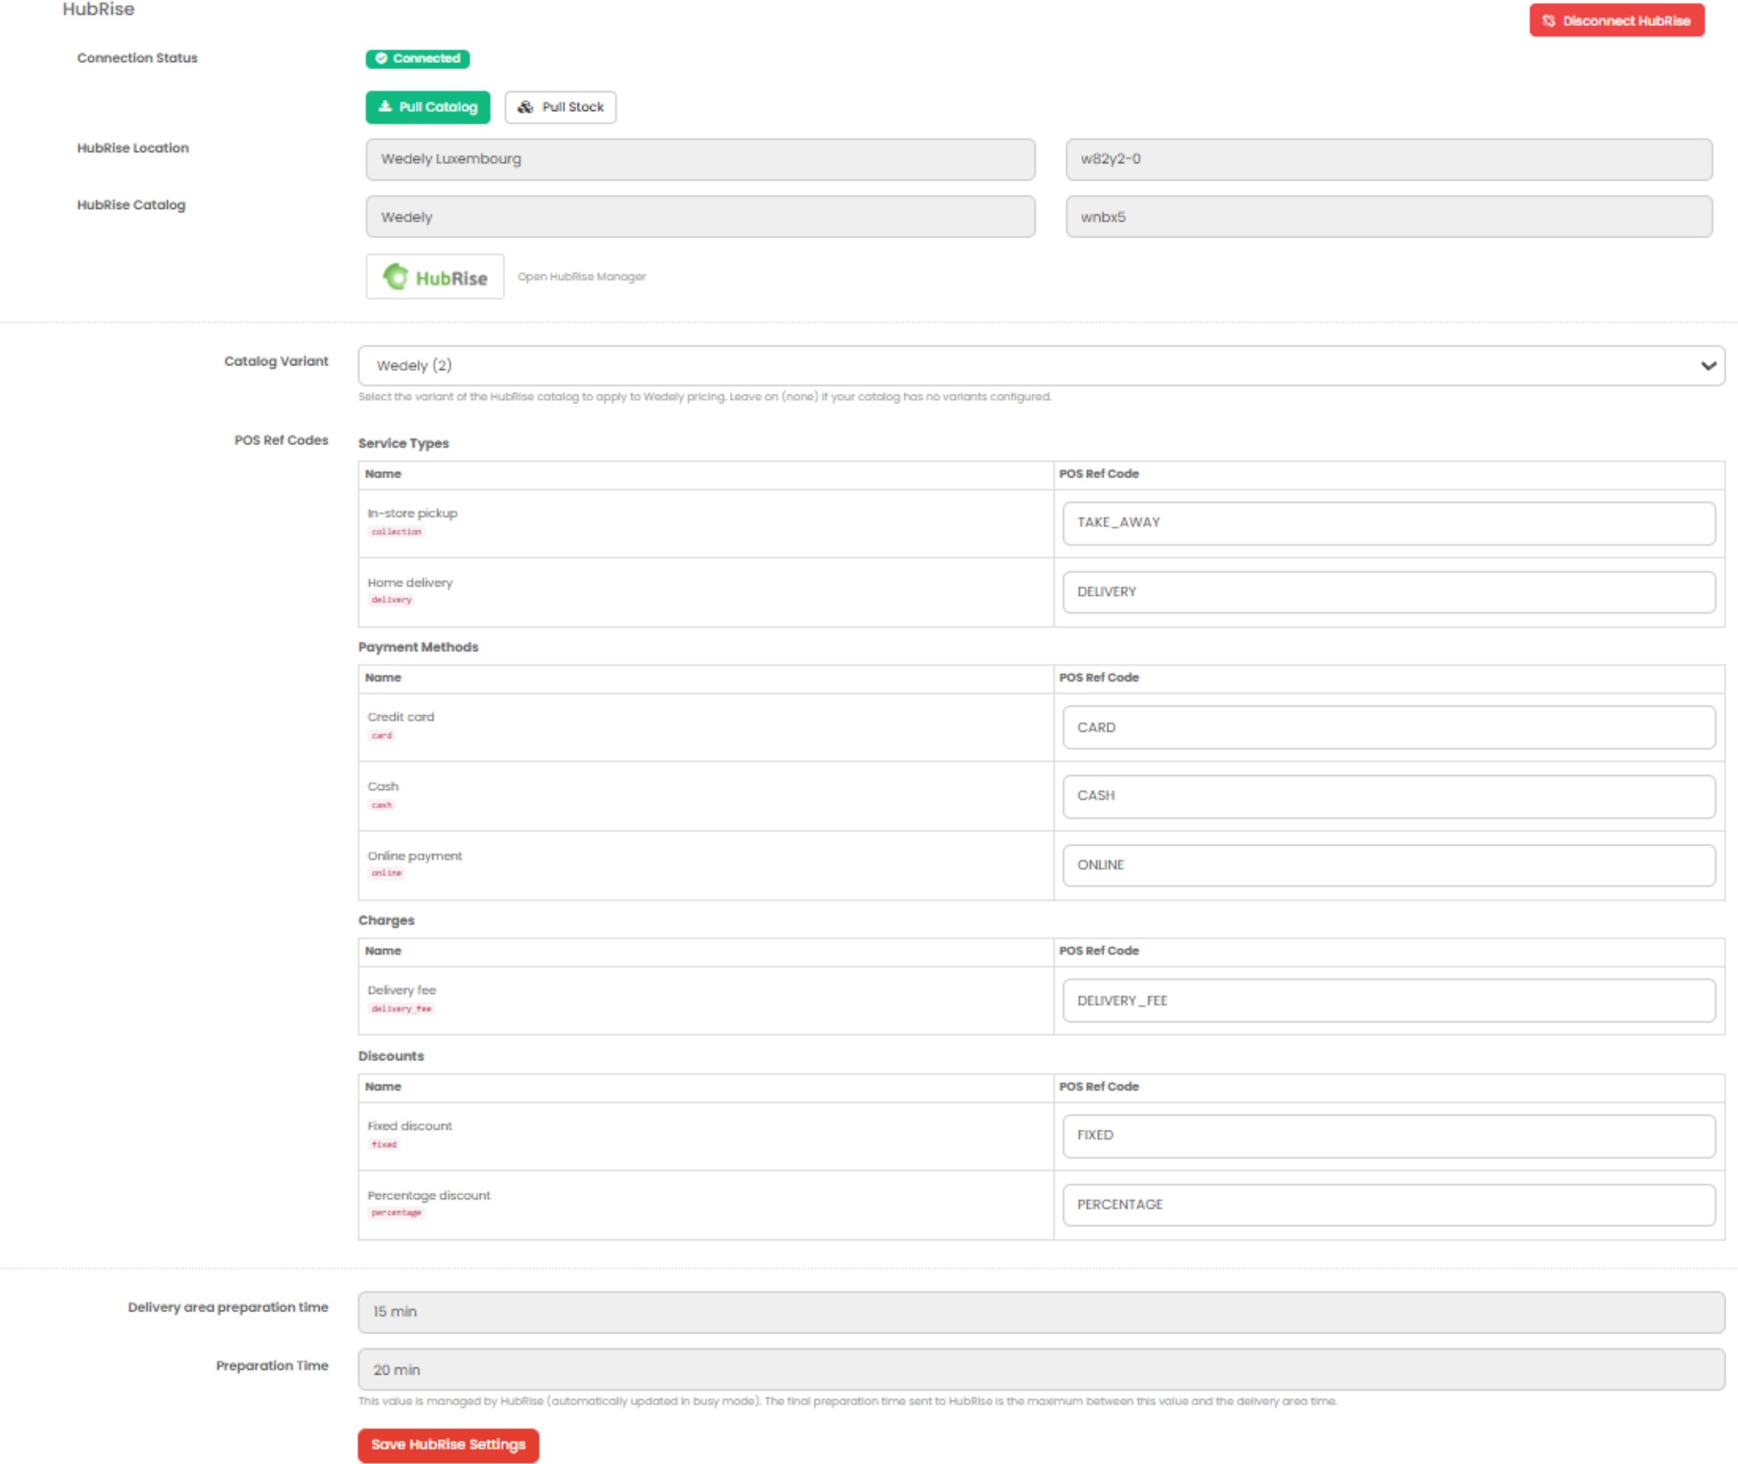Screen dimensions: 1738x1464
Task: Edit the CASH POS ref code field
Action: (1389, 796)
